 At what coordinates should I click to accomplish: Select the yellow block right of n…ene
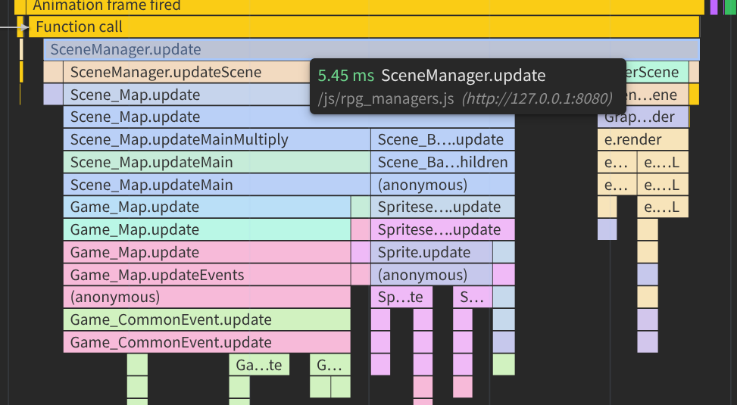coord(695,95)
